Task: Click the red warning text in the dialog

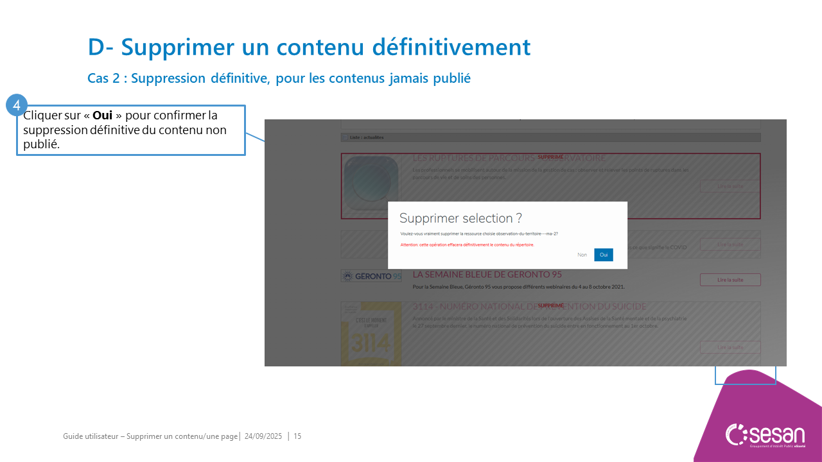Action: point(467,244)
